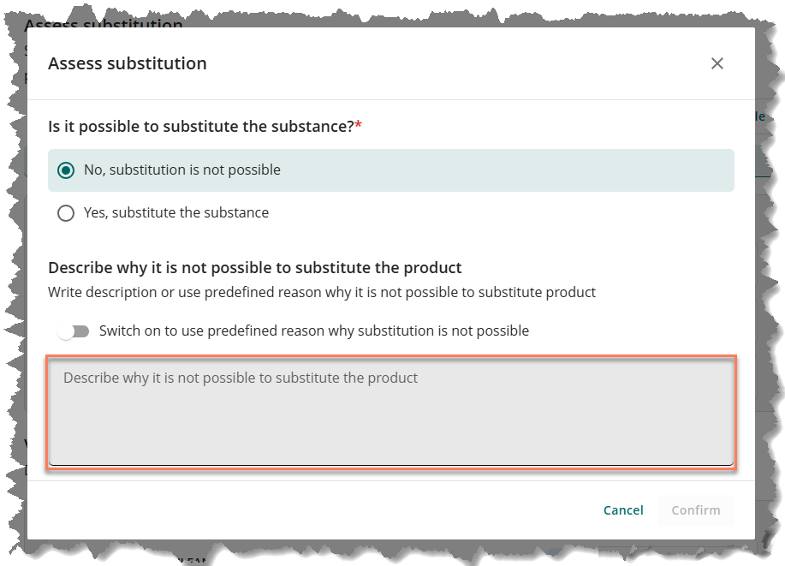Click the background page heading behind the dialog

103,22
